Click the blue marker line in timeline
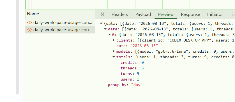Image resolution: width=235 pixels, height=102 pixels. (29, 4)
